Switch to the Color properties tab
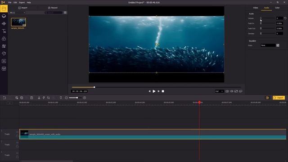 coord(277,8)
